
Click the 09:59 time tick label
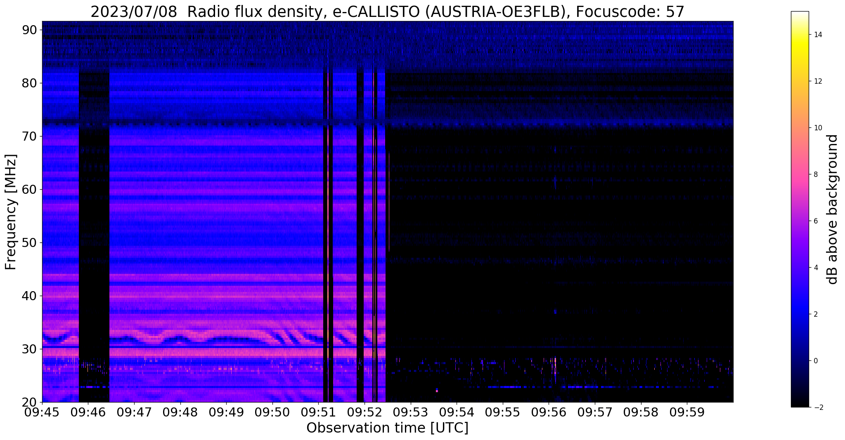coord(687,412)
